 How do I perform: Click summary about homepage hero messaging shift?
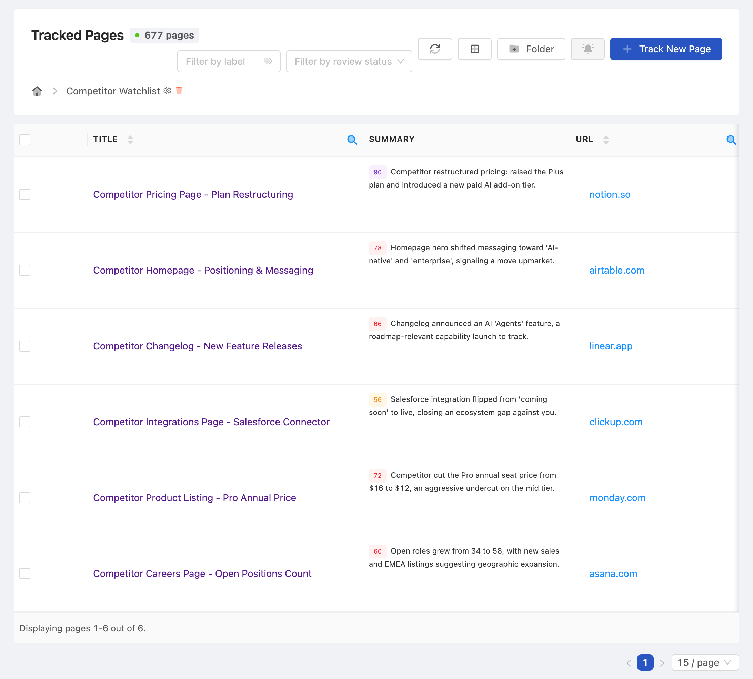click(x=463, y=254)
